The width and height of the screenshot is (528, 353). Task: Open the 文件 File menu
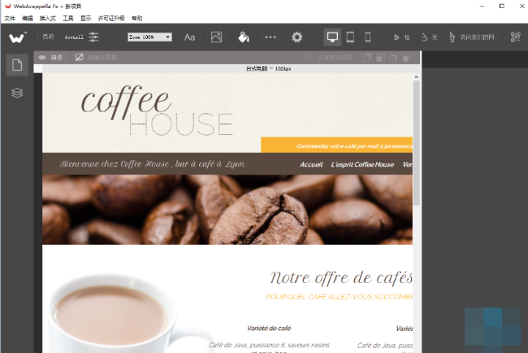[10, 18]
